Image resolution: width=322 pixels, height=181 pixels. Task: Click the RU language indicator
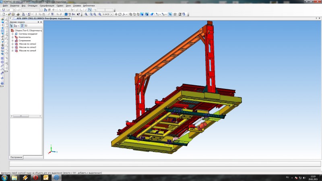pyautogui.click(x=287, y=177)
